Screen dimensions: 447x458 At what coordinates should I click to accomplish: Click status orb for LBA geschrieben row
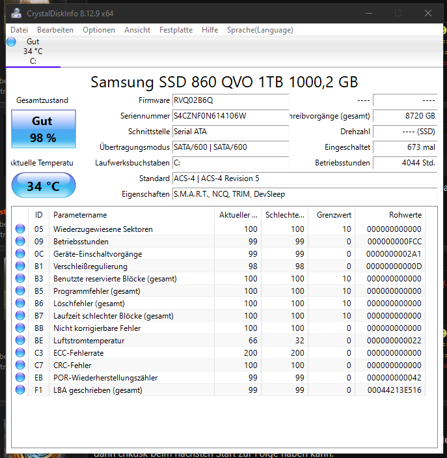[x=20, y=390]
